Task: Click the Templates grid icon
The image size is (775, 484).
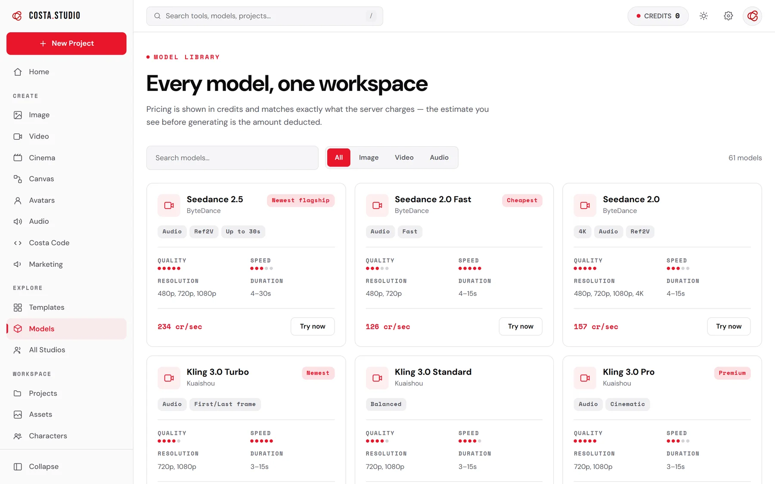Action: coord(18,308)
